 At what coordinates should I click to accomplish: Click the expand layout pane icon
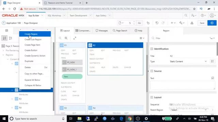pos(75,38)
